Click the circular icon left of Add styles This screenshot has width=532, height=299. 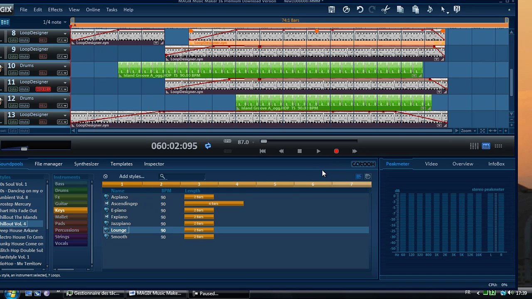(105, 176)
